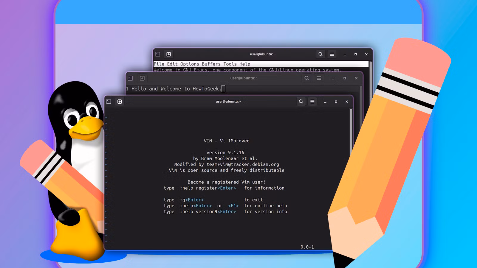Click the 0,0-1 cursor position indicator

(307, 247)
